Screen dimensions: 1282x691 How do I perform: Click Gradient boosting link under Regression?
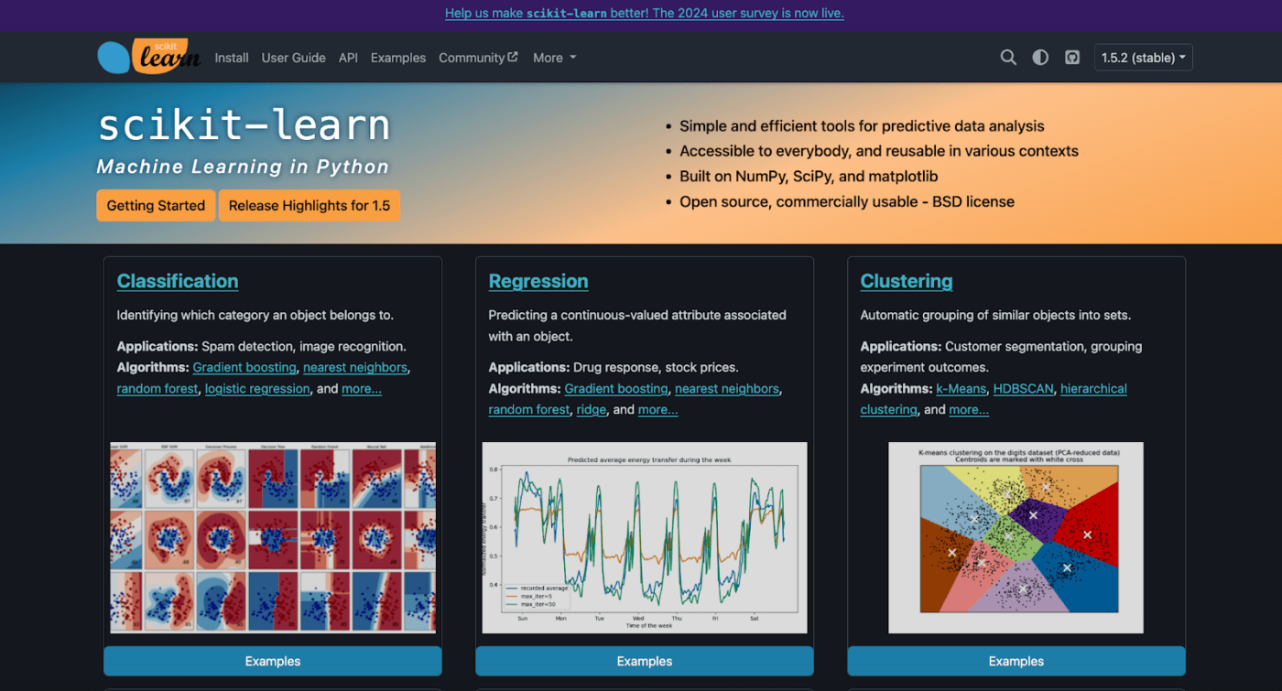pyautogui.click(x=616, y=389)
